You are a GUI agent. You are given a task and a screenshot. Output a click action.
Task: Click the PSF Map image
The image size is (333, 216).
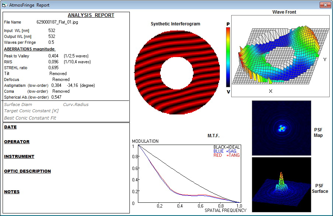(x=281, y=128)
